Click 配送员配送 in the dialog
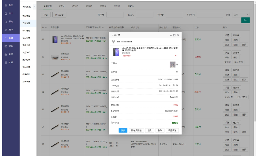This screenshot has height=156, width=256. [136, 130]
